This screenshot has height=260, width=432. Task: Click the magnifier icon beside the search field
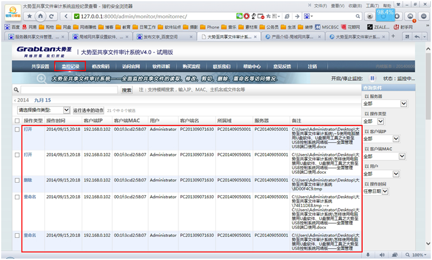[16, 90]
